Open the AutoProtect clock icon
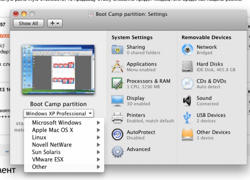 coord(117,134)
